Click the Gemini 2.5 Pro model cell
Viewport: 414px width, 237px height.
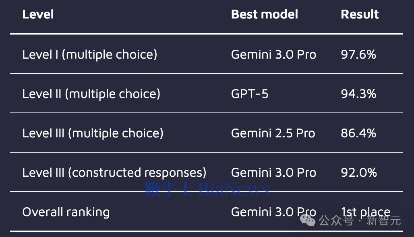click(273, 133)
